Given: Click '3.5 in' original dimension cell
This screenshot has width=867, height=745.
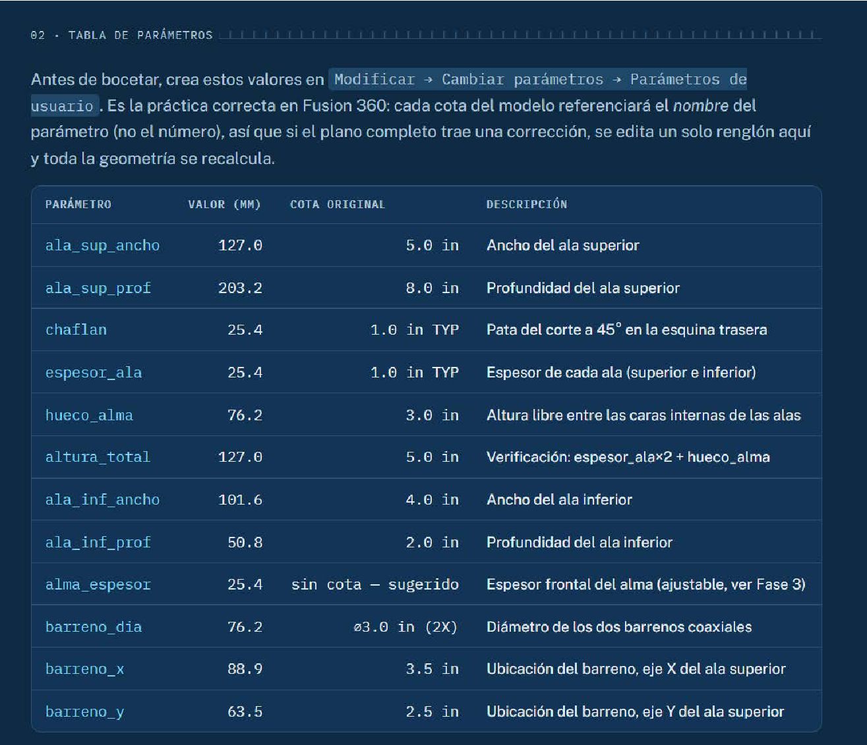Looking at the screenshot, I should pos(432,669).
